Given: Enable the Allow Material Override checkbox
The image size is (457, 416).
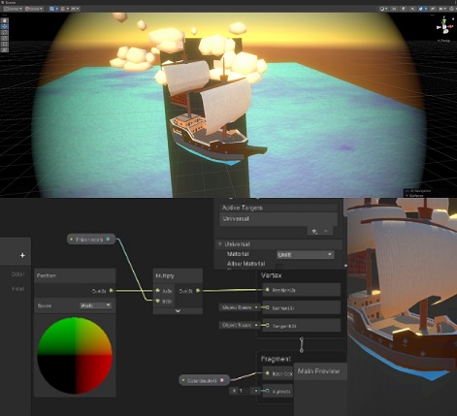Looking at the screenshot, I should coord(279,266).
